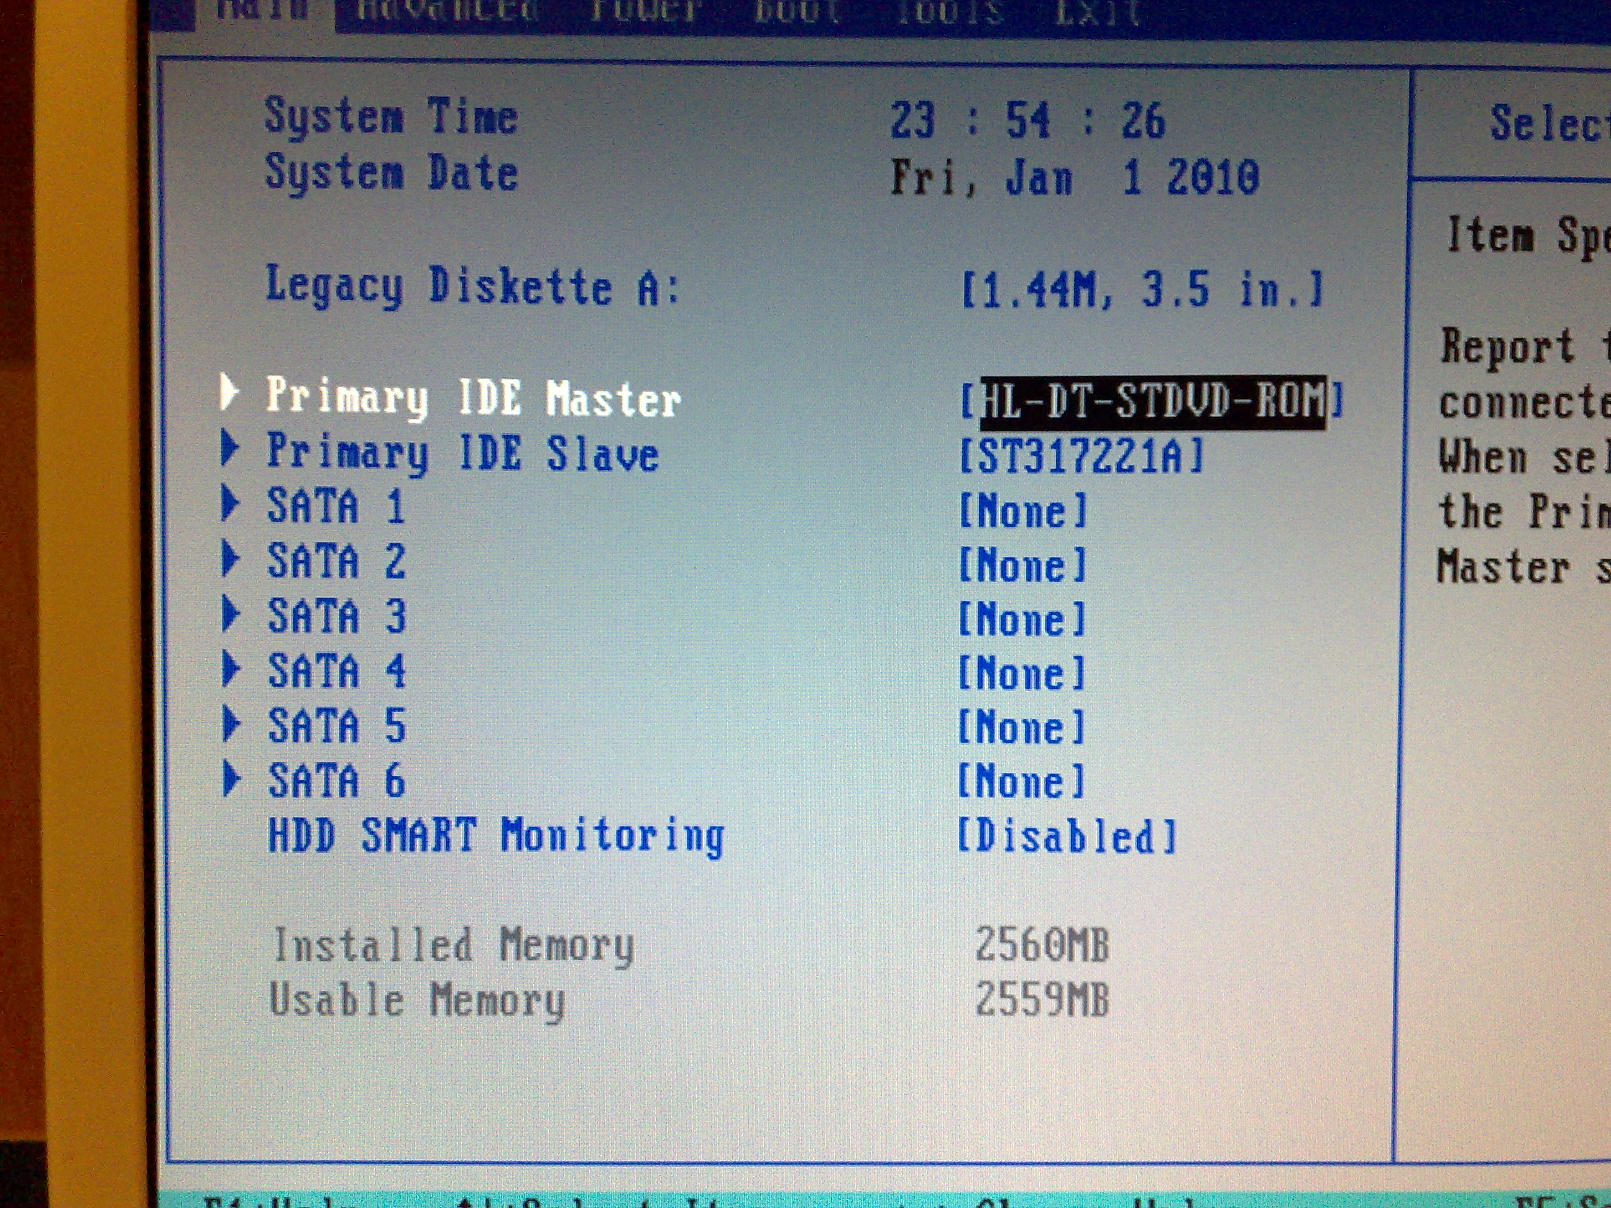Image resolution: width=1611 pixels, height=1208 pixels.
Task: Click the Item Specific help heading
Action: (1528, 238)
